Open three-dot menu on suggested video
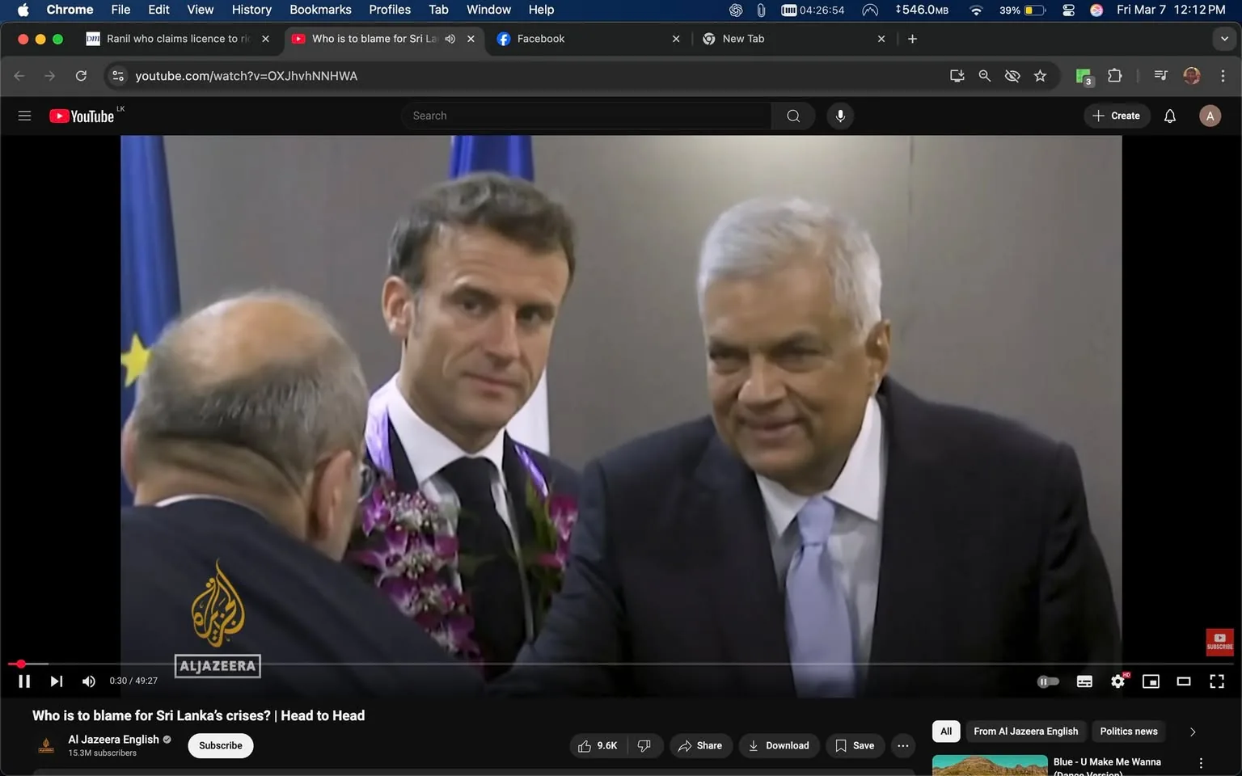The image size is (1242, 776). [x=1200, y=763]
